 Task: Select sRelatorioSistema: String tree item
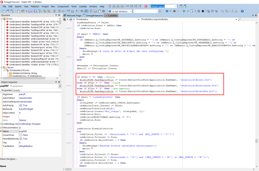tap(25, 73)
